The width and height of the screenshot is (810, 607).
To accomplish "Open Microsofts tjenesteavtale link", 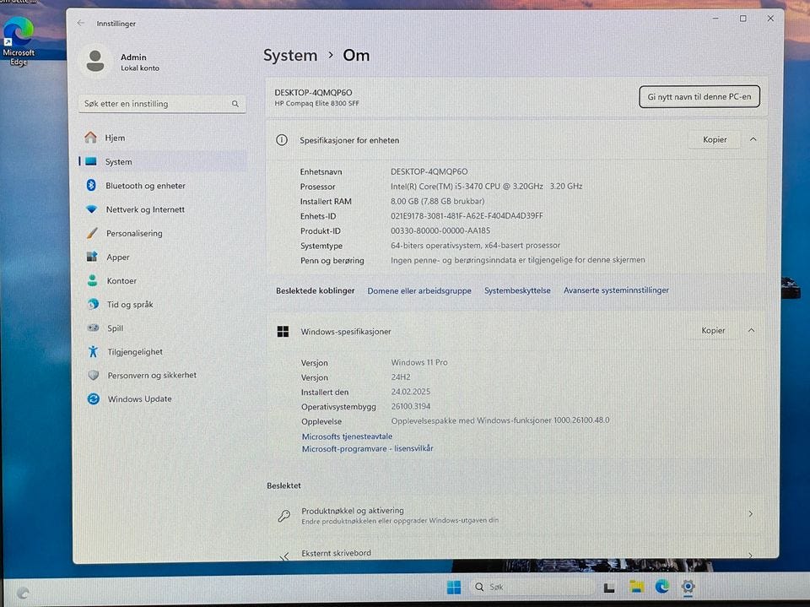I will pyautogui.click(x=347, y=436).
